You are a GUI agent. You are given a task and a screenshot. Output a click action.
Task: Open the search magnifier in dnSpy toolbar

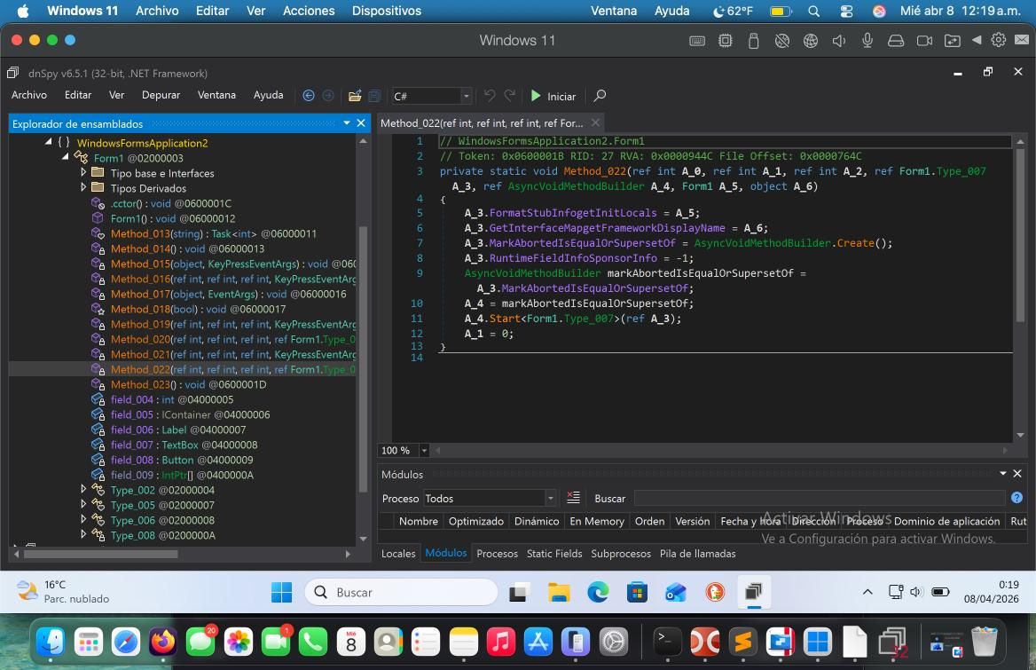pyautogui.click(x=600, y=96)
